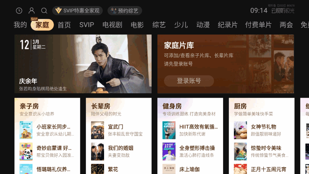Open 预约综艺 reservation badge
The height and width of the screenshot is (174, 309).
[x=125, y=11]
